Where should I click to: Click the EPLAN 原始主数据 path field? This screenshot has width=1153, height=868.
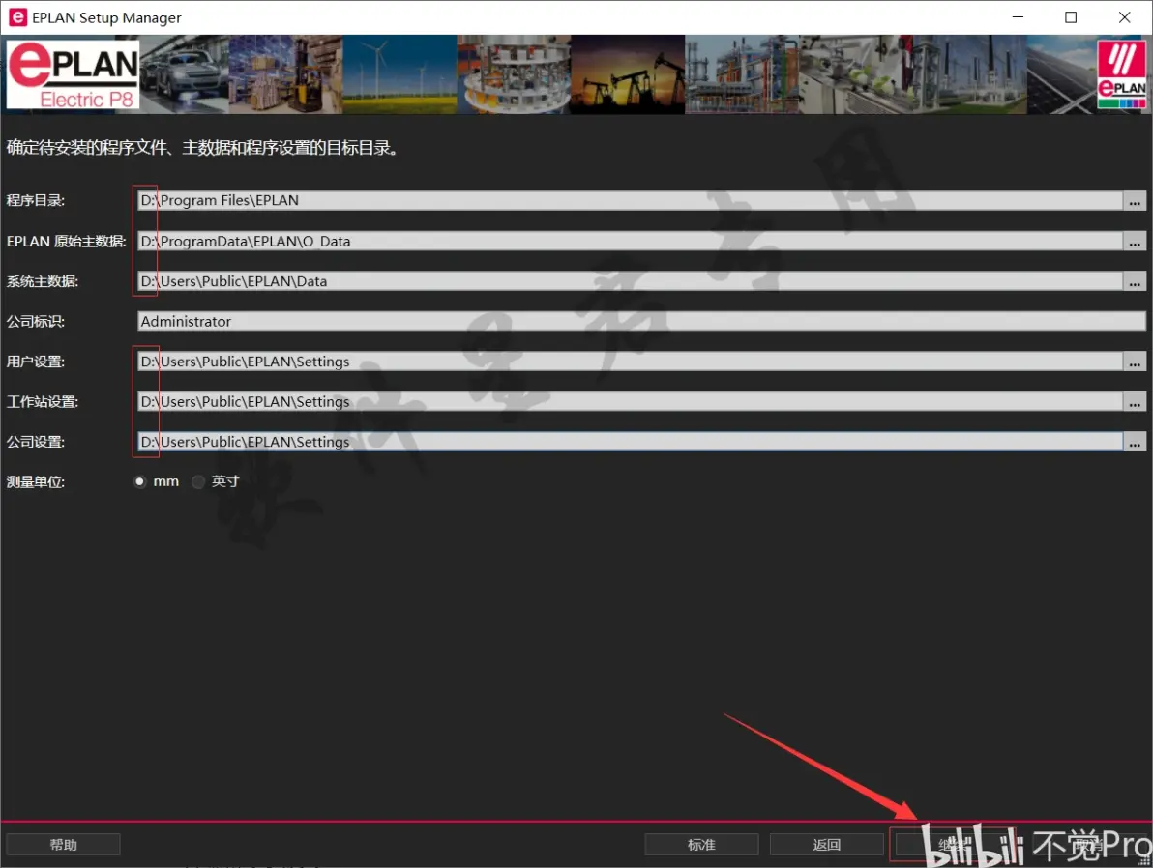[x=629, y=242]
